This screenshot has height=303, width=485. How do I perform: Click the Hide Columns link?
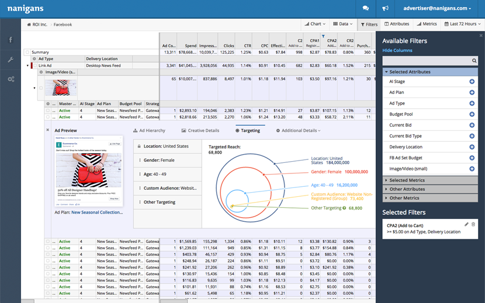[x=397, y=51]
